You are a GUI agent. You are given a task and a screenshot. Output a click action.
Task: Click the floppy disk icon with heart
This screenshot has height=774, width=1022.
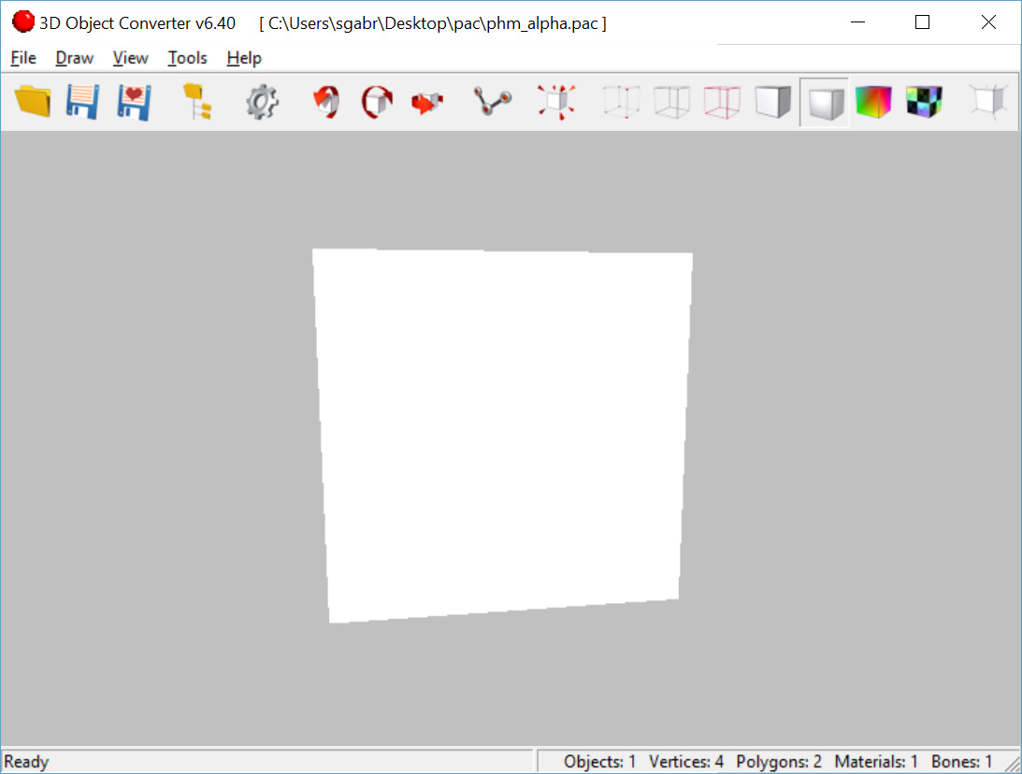pos(135,101)
